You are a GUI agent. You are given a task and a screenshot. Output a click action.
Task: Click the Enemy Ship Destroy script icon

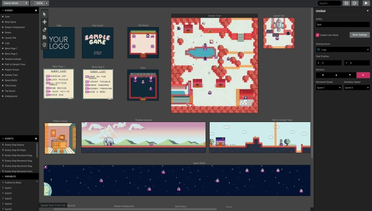point(3,145)
